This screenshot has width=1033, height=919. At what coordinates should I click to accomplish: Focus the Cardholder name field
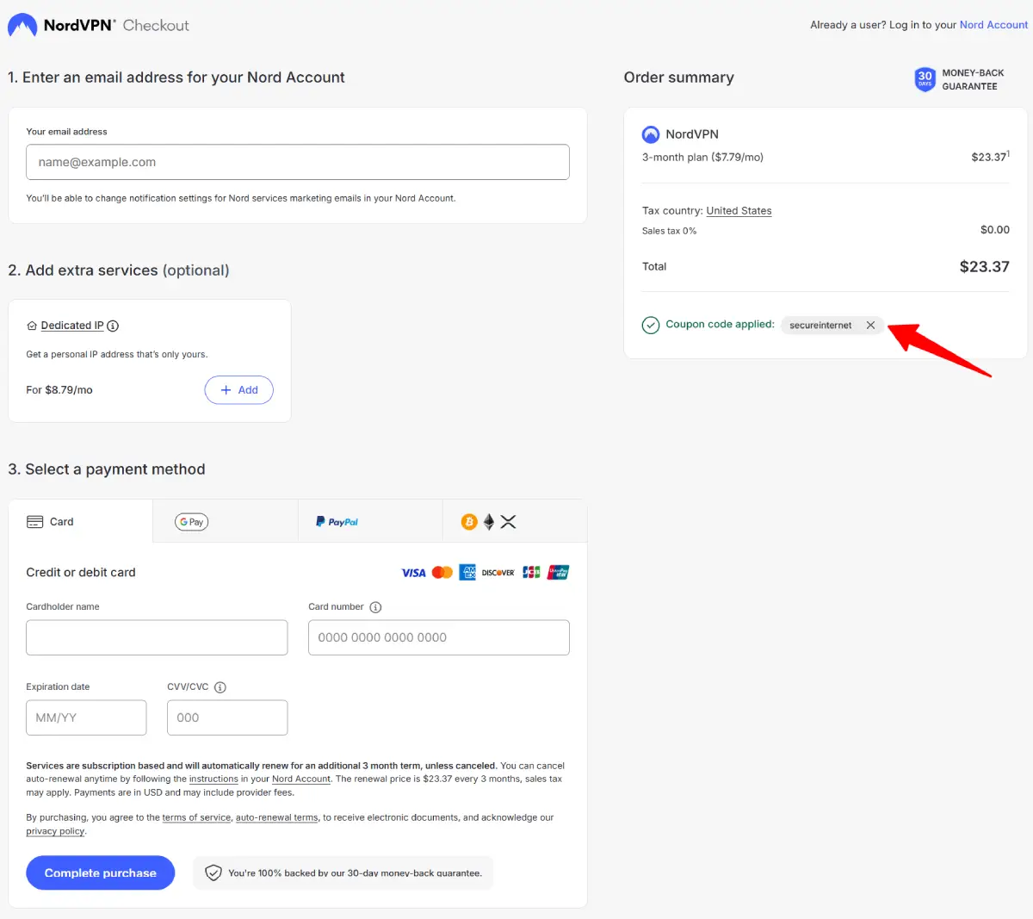157,637
